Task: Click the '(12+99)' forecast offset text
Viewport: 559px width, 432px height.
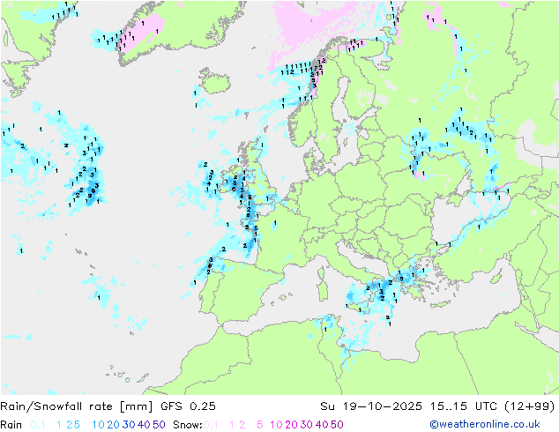Action: [x=530, y=406]
